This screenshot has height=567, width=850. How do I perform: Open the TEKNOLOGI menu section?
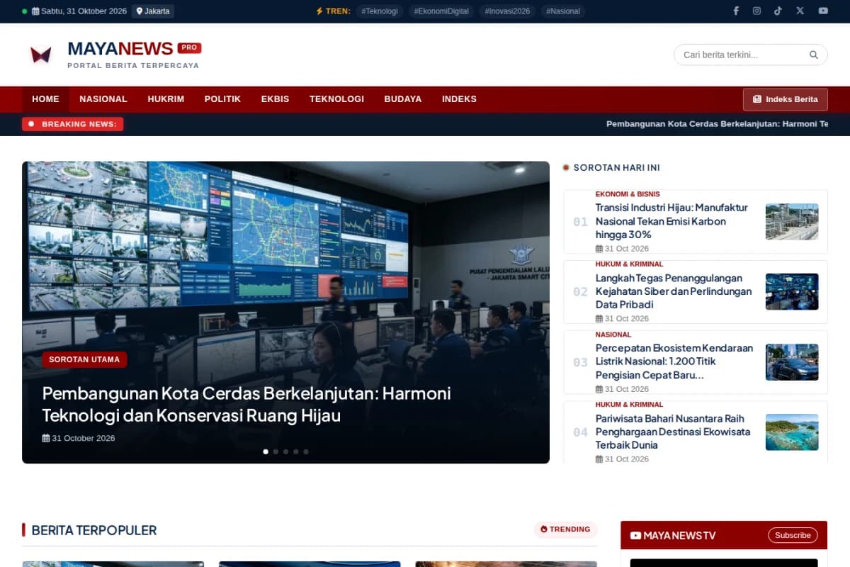(336, 99)
